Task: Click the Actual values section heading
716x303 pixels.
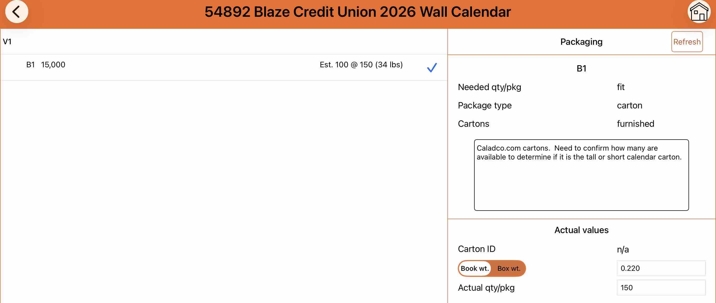Action: [581, 230]
